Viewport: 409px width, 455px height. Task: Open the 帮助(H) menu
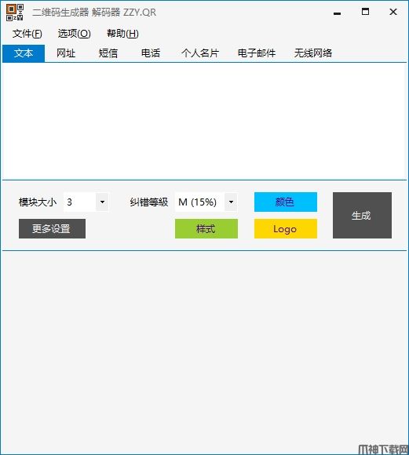point(122,34)
